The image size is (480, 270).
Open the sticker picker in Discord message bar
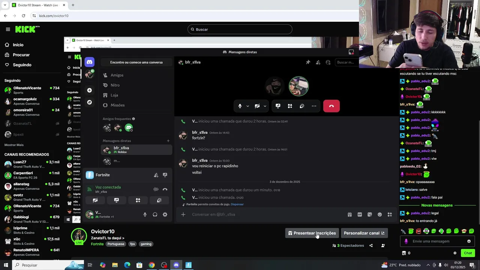point(370,214)
